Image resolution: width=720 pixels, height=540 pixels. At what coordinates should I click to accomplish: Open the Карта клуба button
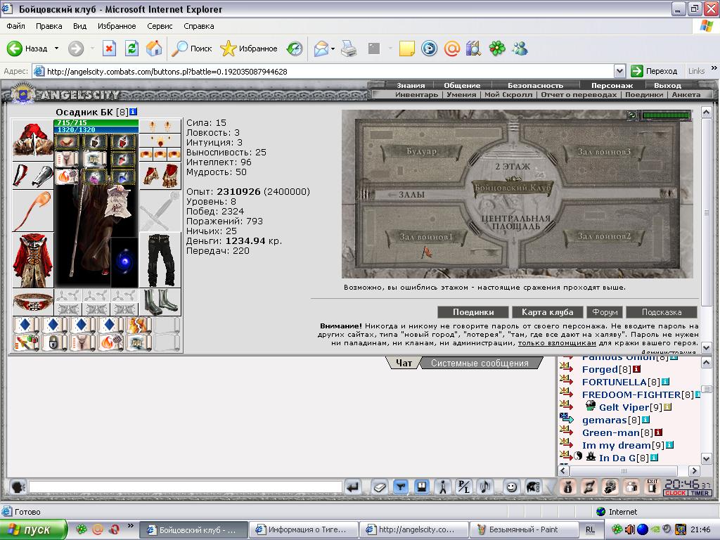[547, 312]
